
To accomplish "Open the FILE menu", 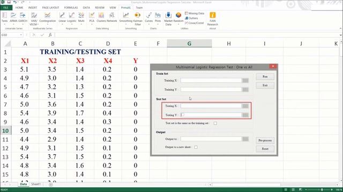I will (x=6, y=7).
